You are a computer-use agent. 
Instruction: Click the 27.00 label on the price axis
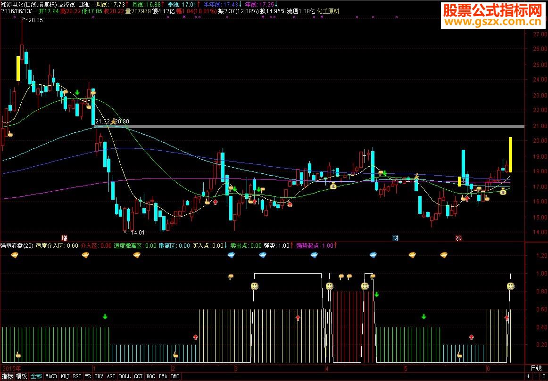pyautogui.click(x=540, y=34)
